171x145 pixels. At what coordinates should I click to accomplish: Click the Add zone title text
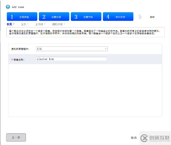tap(18, 7)
